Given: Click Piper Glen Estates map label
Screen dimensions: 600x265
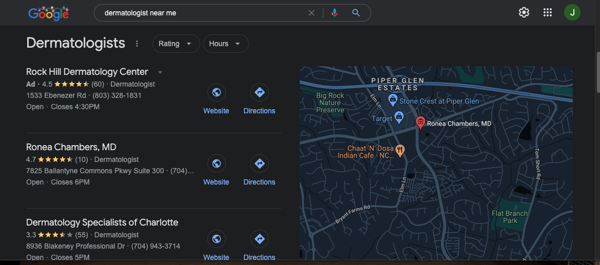Looking at the screenshot, I should 398,84.
